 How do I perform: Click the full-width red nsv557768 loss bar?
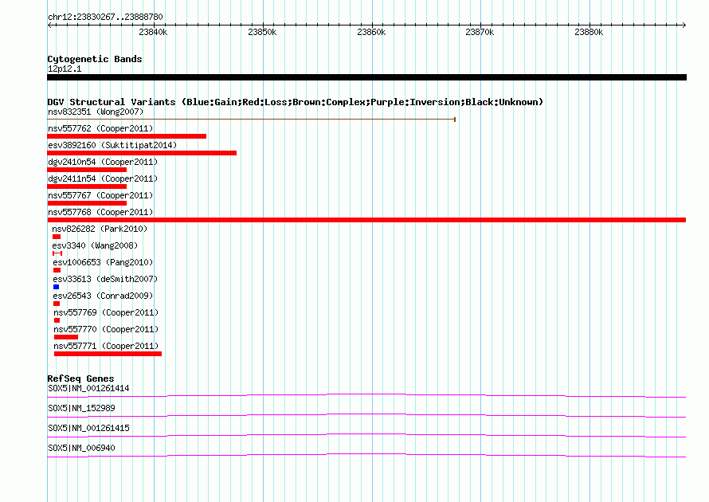pyautogui.click(x=366, y=220)
